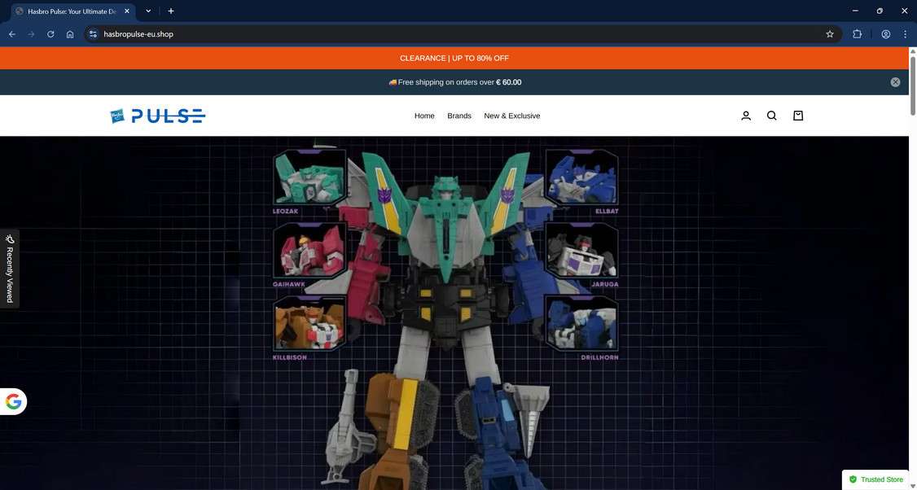Click the Jaruga thumbnail

(x=582, y=250)
